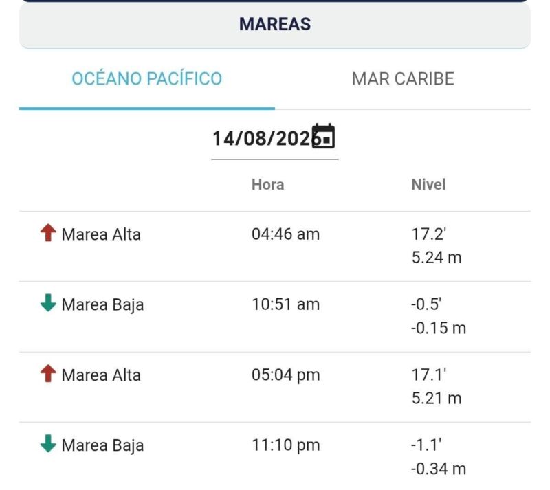Screen dimensions: 550x490
Task: Click the red up arrow for 05:04 pm
Action: [x=48, y=374]
